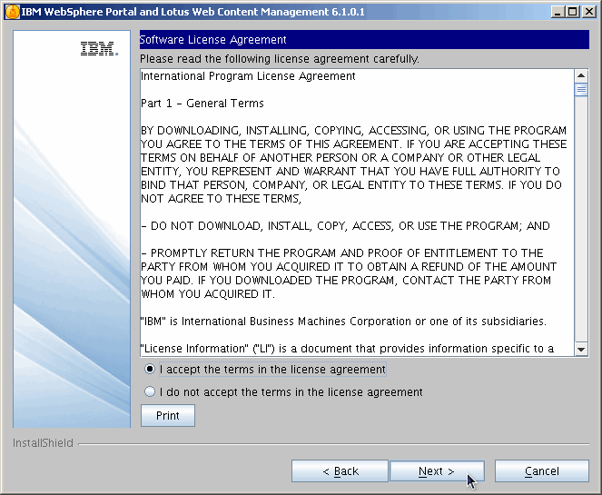The height and width of the screenshot is (495, 602).
Task: Click the 'Part 1 – General Terms' heading
Action: point(202,104)
